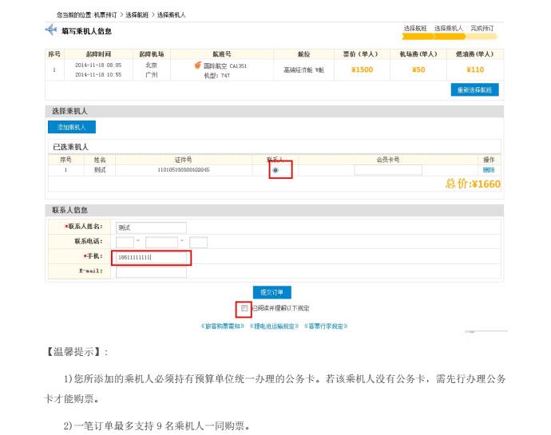Check the 已阅读并理解以下规定 checkbox
The image size is (551, 435).
point(244,307)
